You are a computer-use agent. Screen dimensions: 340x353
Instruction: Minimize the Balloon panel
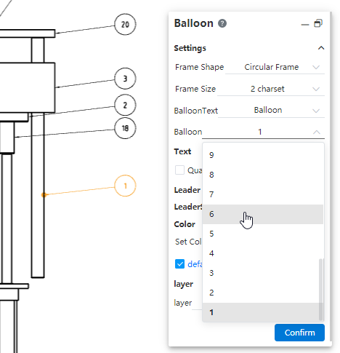point(305,25)
